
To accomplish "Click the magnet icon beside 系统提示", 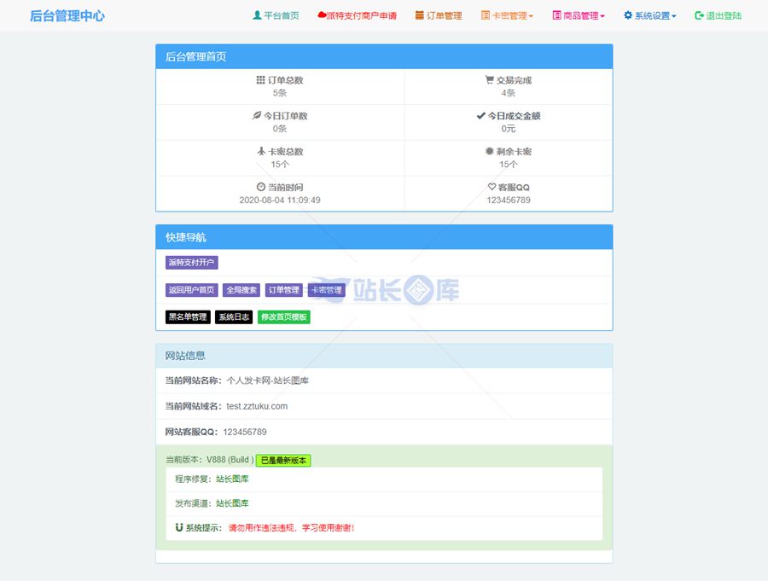I will pyautogui.click(x=179, y=527).
